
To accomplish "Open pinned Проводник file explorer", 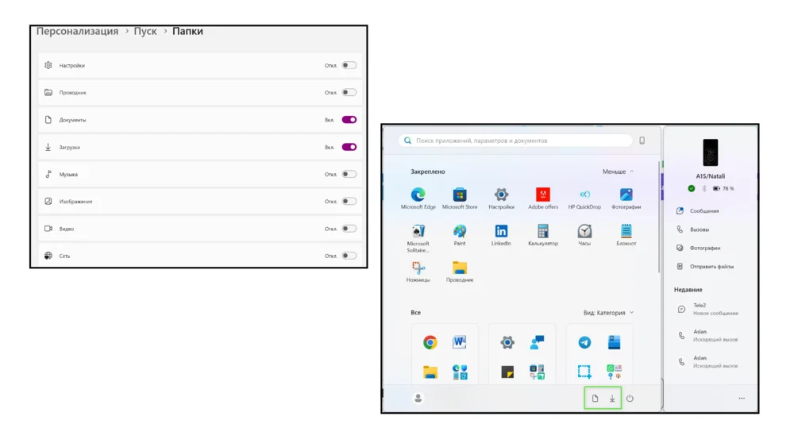I will click(459, 272).
